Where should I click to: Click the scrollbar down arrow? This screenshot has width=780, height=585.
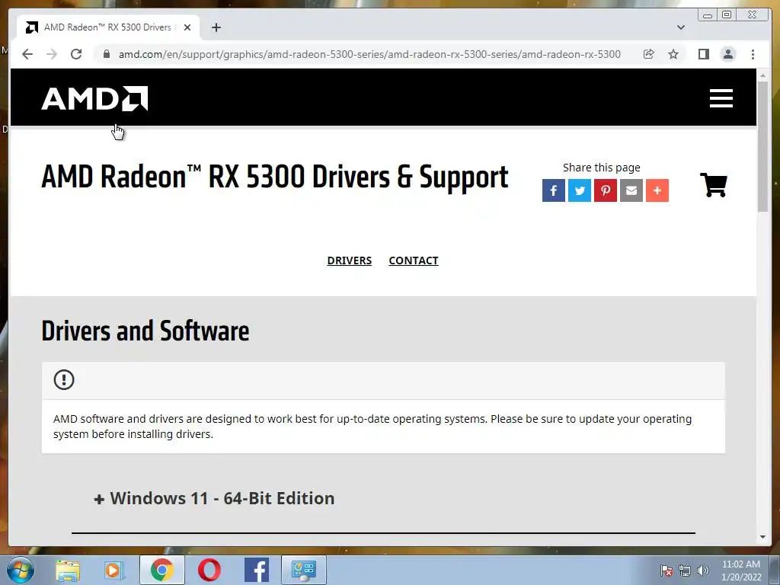point(762,537)
